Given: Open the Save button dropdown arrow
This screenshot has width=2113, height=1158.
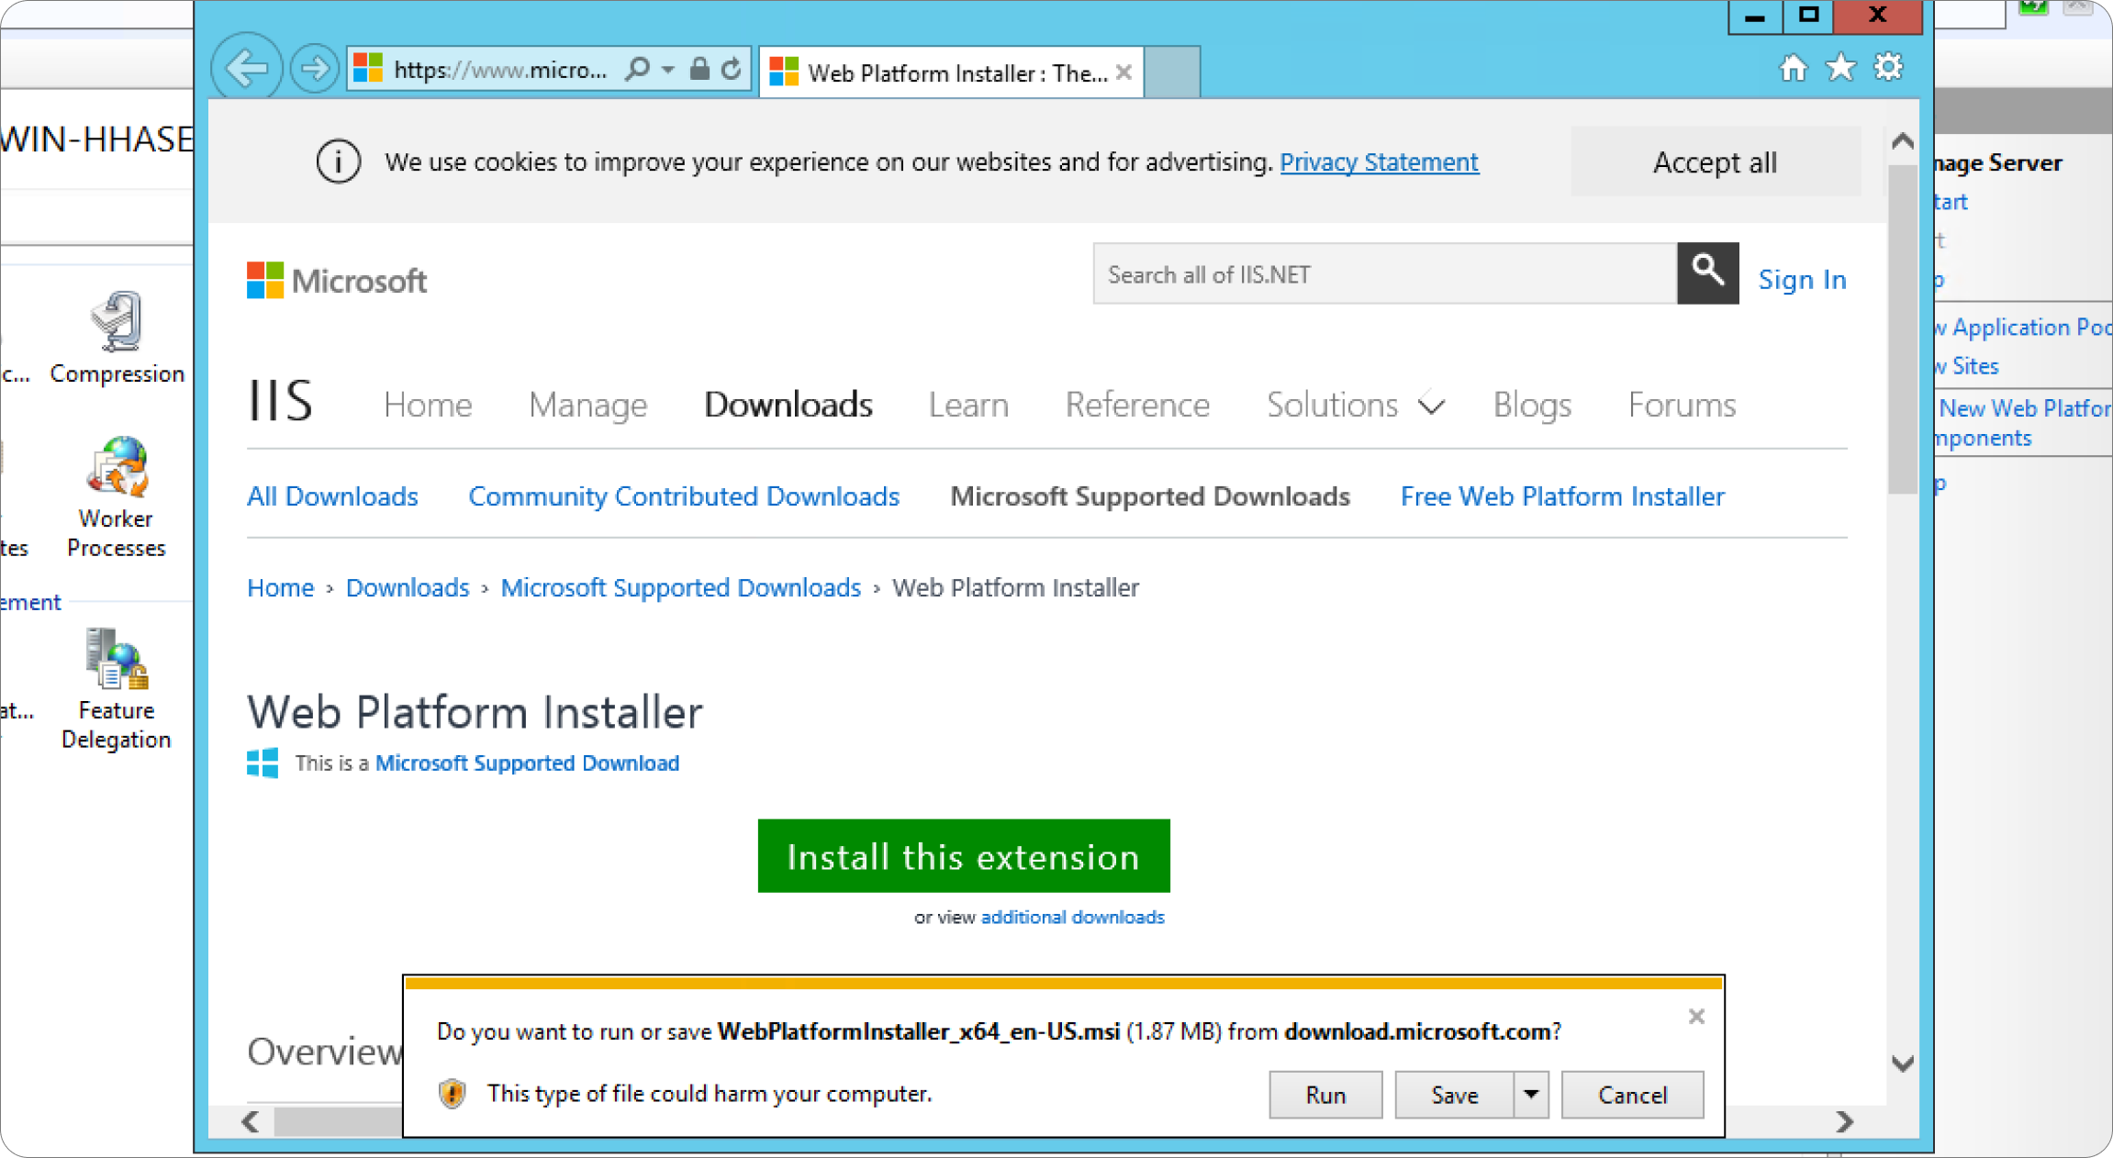Looking at the screenshot, I should click(1531, 1095).
